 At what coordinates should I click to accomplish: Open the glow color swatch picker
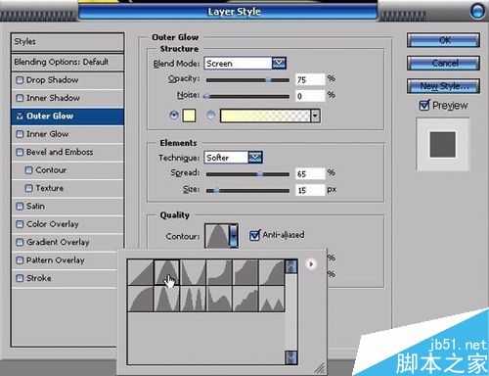coord(189,116)
